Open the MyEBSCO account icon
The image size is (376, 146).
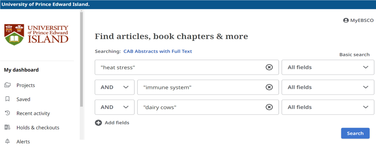point(346,21)
